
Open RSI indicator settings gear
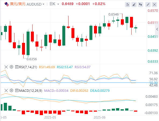pyautogui.click(x=12, y=67)
